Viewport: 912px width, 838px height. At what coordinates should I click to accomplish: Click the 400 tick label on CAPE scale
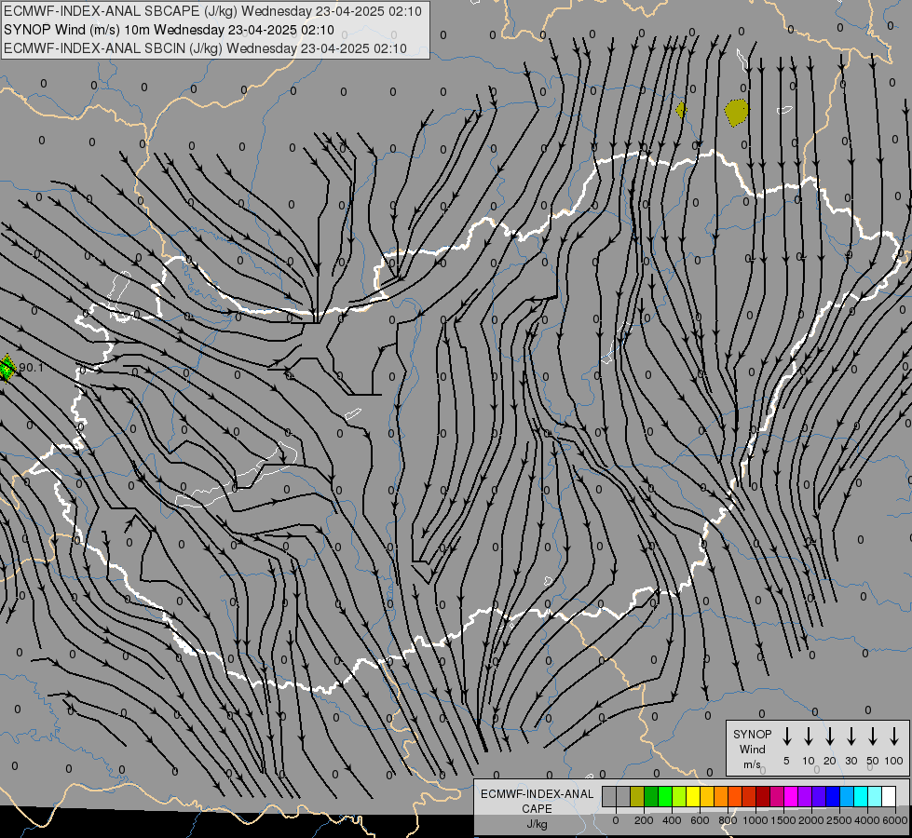[x=672, y=820]
